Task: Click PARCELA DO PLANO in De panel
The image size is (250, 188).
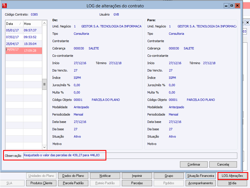Action: click(106, 100)
